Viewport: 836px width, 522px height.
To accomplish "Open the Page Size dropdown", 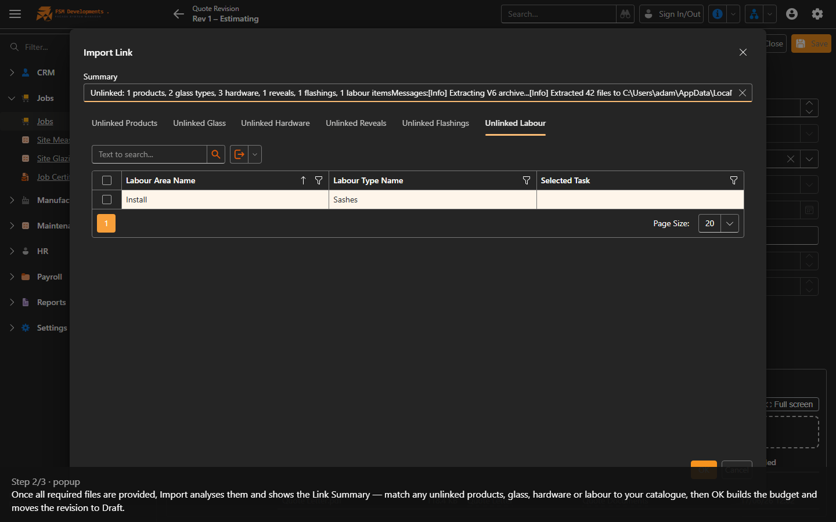I will (730, 223).
